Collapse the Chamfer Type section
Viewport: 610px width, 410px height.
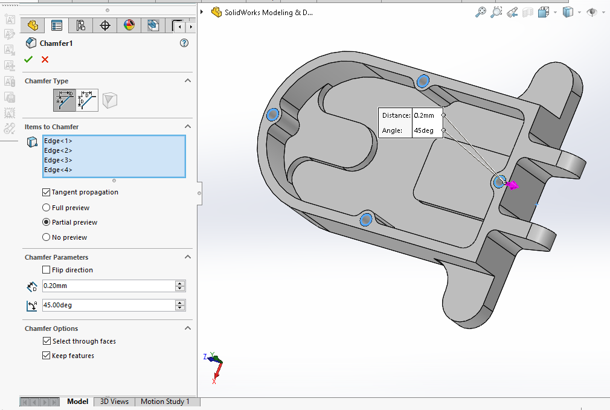(x=188, y=81)
